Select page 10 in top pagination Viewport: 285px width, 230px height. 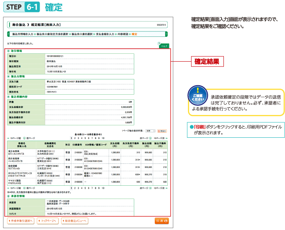pos(103,138)
